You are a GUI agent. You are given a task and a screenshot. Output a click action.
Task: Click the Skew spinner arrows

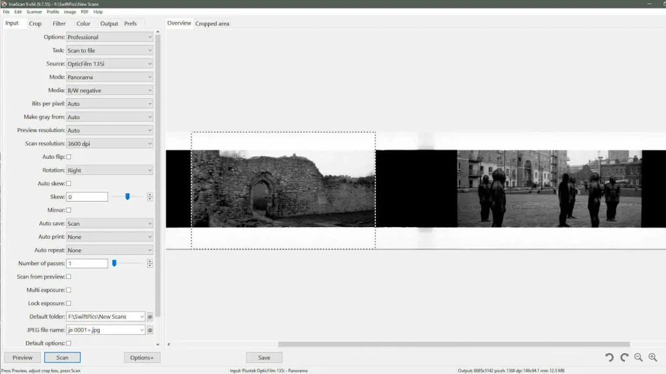point(150,197)
